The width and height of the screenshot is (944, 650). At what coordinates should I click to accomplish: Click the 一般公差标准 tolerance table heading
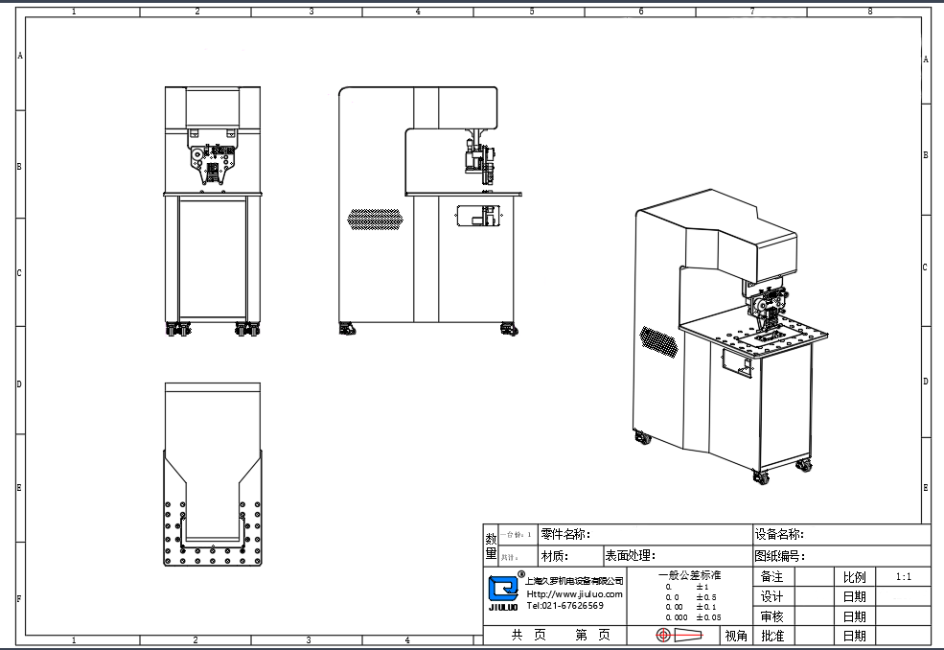[689, 575]
